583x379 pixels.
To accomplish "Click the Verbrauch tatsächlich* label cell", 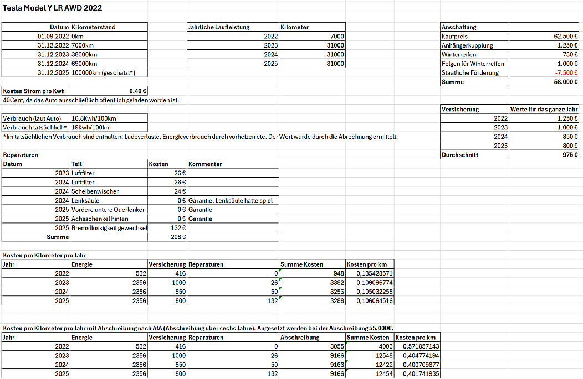I will [36, 127].
